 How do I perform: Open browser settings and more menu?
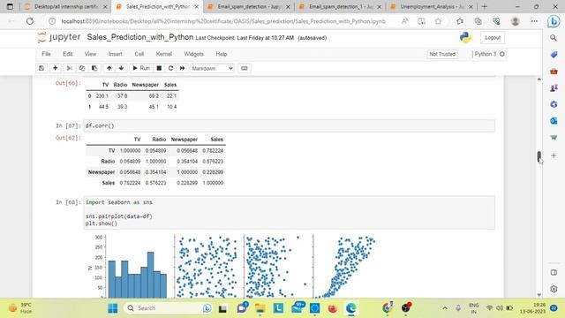(534, 21)
